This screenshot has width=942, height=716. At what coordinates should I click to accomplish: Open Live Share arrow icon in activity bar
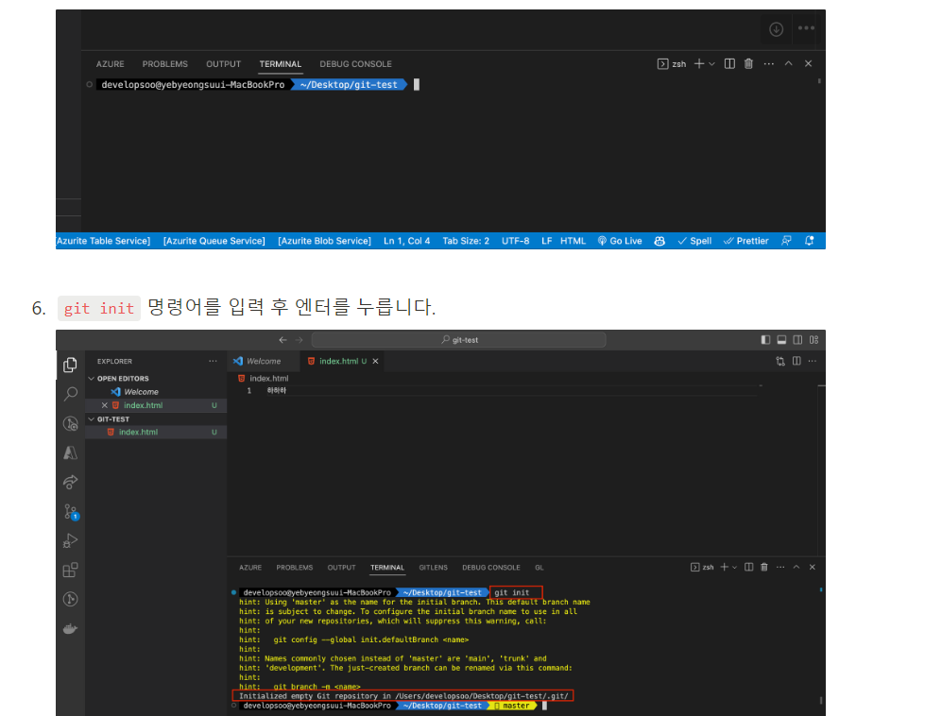pos(70,482)
